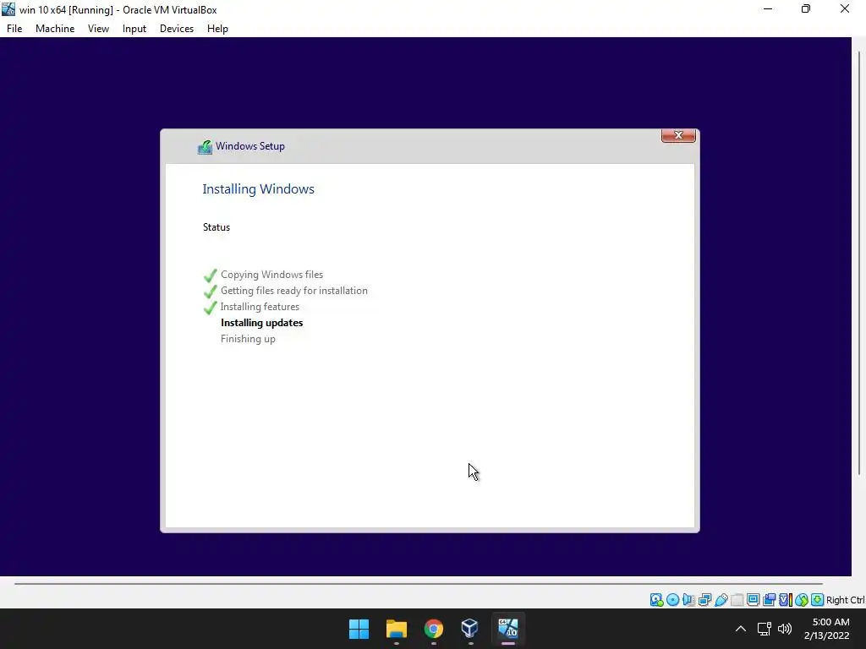866x649 pixels.
Task: Open the Input menu
Action: click(134, 29)
